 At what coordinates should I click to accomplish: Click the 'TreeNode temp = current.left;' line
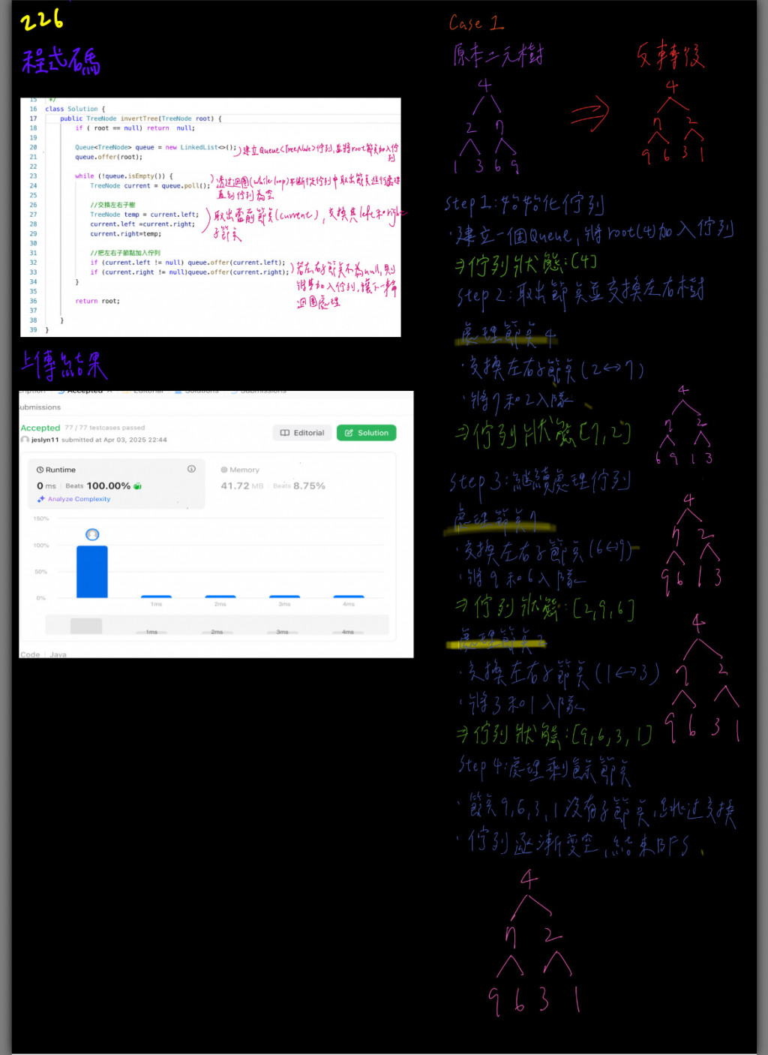[x=145, y=215]
